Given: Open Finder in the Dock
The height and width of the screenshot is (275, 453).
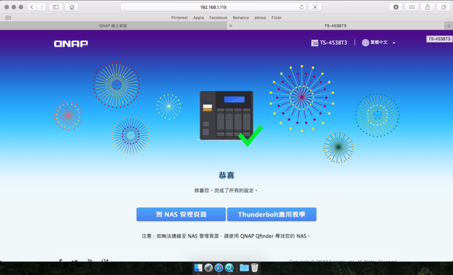Looking at the screenshot, I should click(x=198, y=268).
